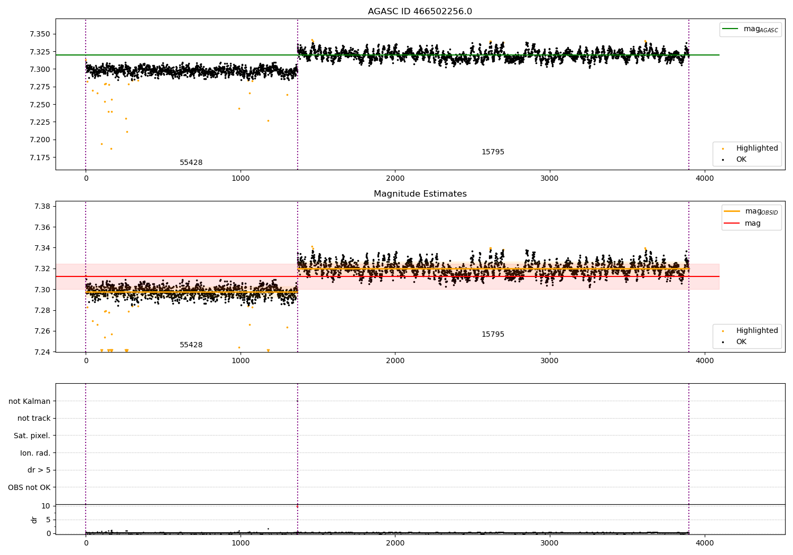Click the '7.38' y-axis tick label
This screenshot has width=793, height=555.
point(42,206)
